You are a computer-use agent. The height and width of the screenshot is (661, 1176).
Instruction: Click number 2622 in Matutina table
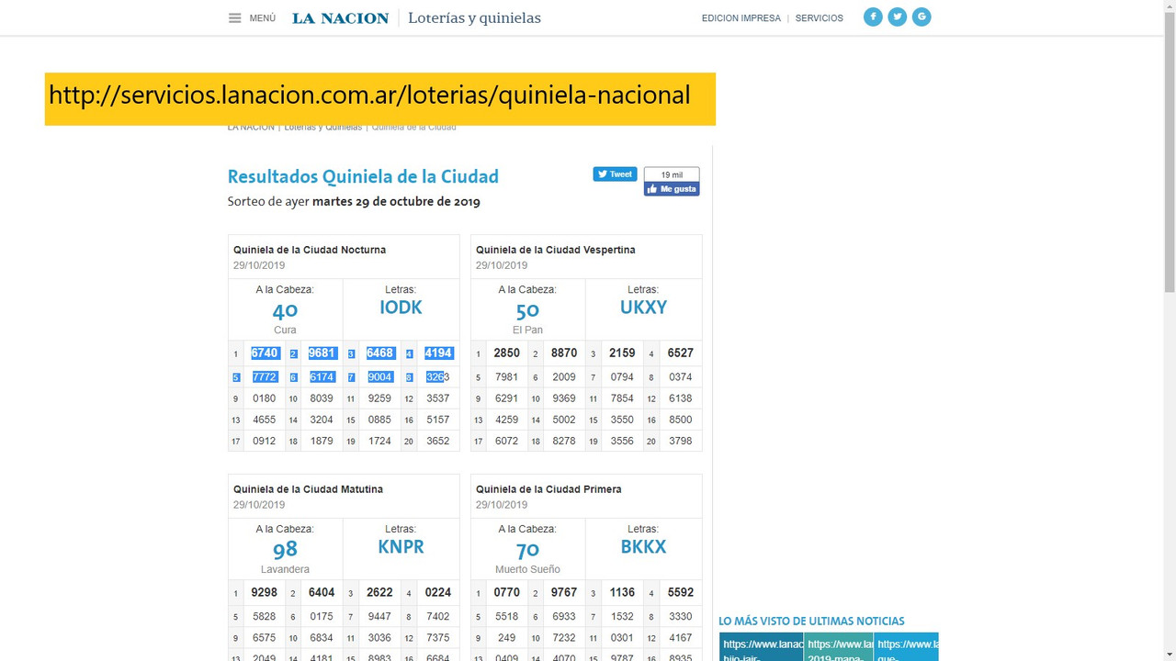click(380, 592)
